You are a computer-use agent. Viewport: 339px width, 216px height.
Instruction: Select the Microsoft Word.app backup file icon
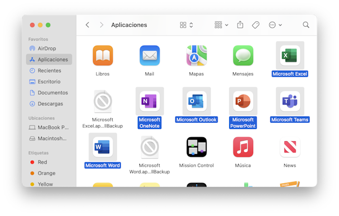pyautogui.click(x=149, y=147)
